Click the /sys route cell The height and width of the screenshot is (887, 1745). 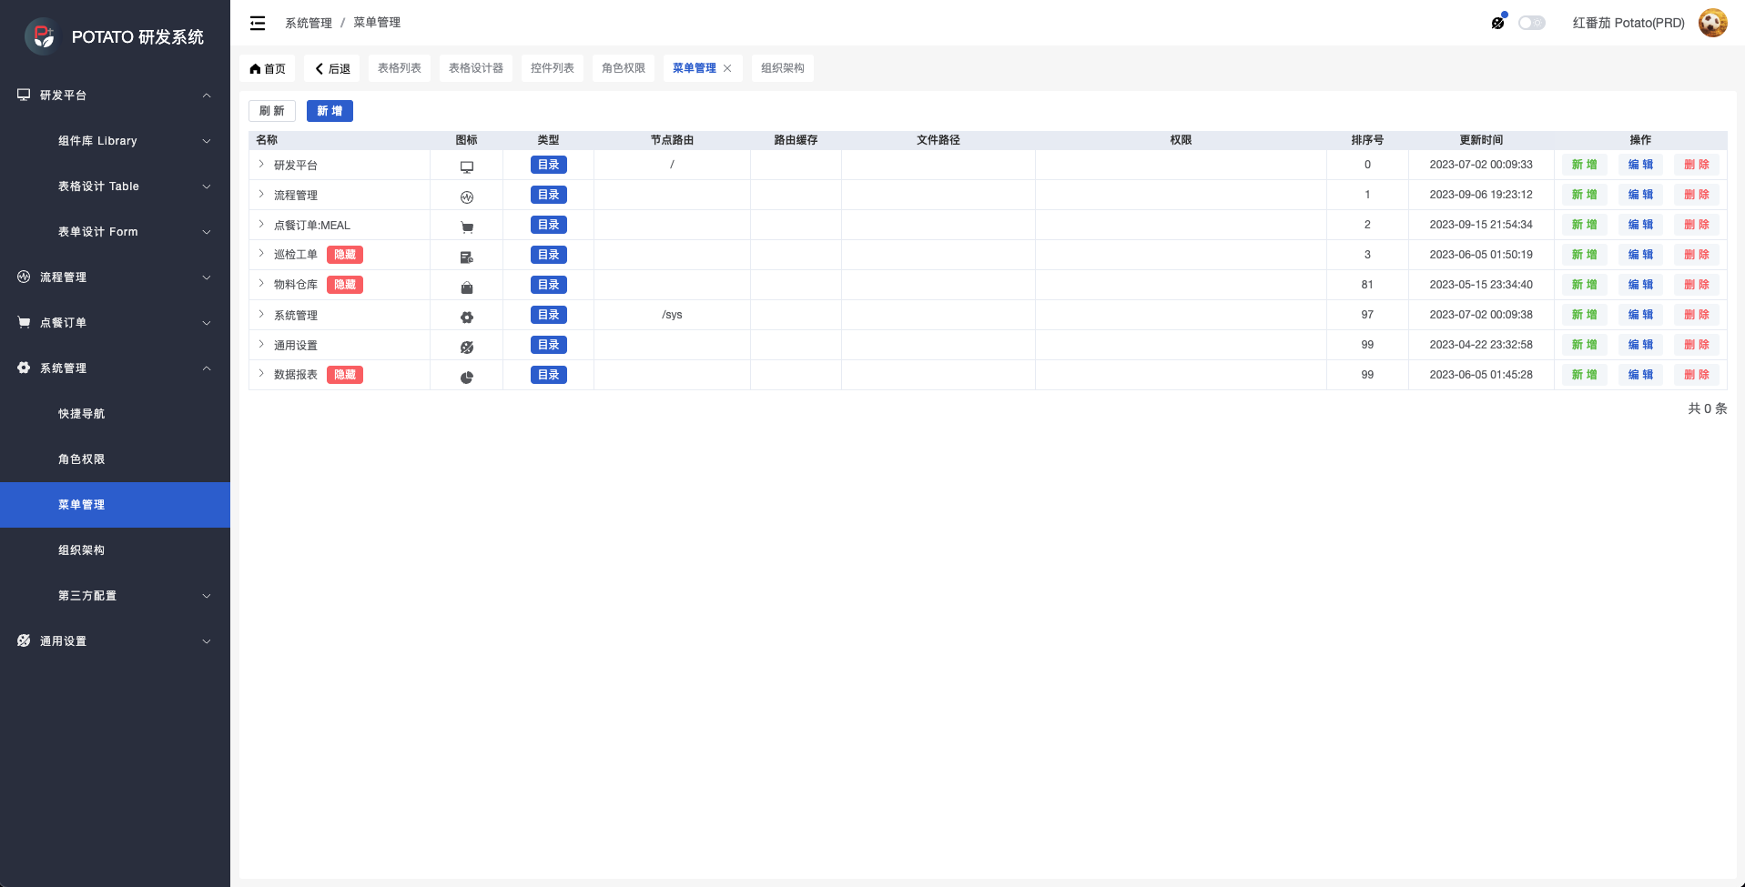tap(672, 315)
